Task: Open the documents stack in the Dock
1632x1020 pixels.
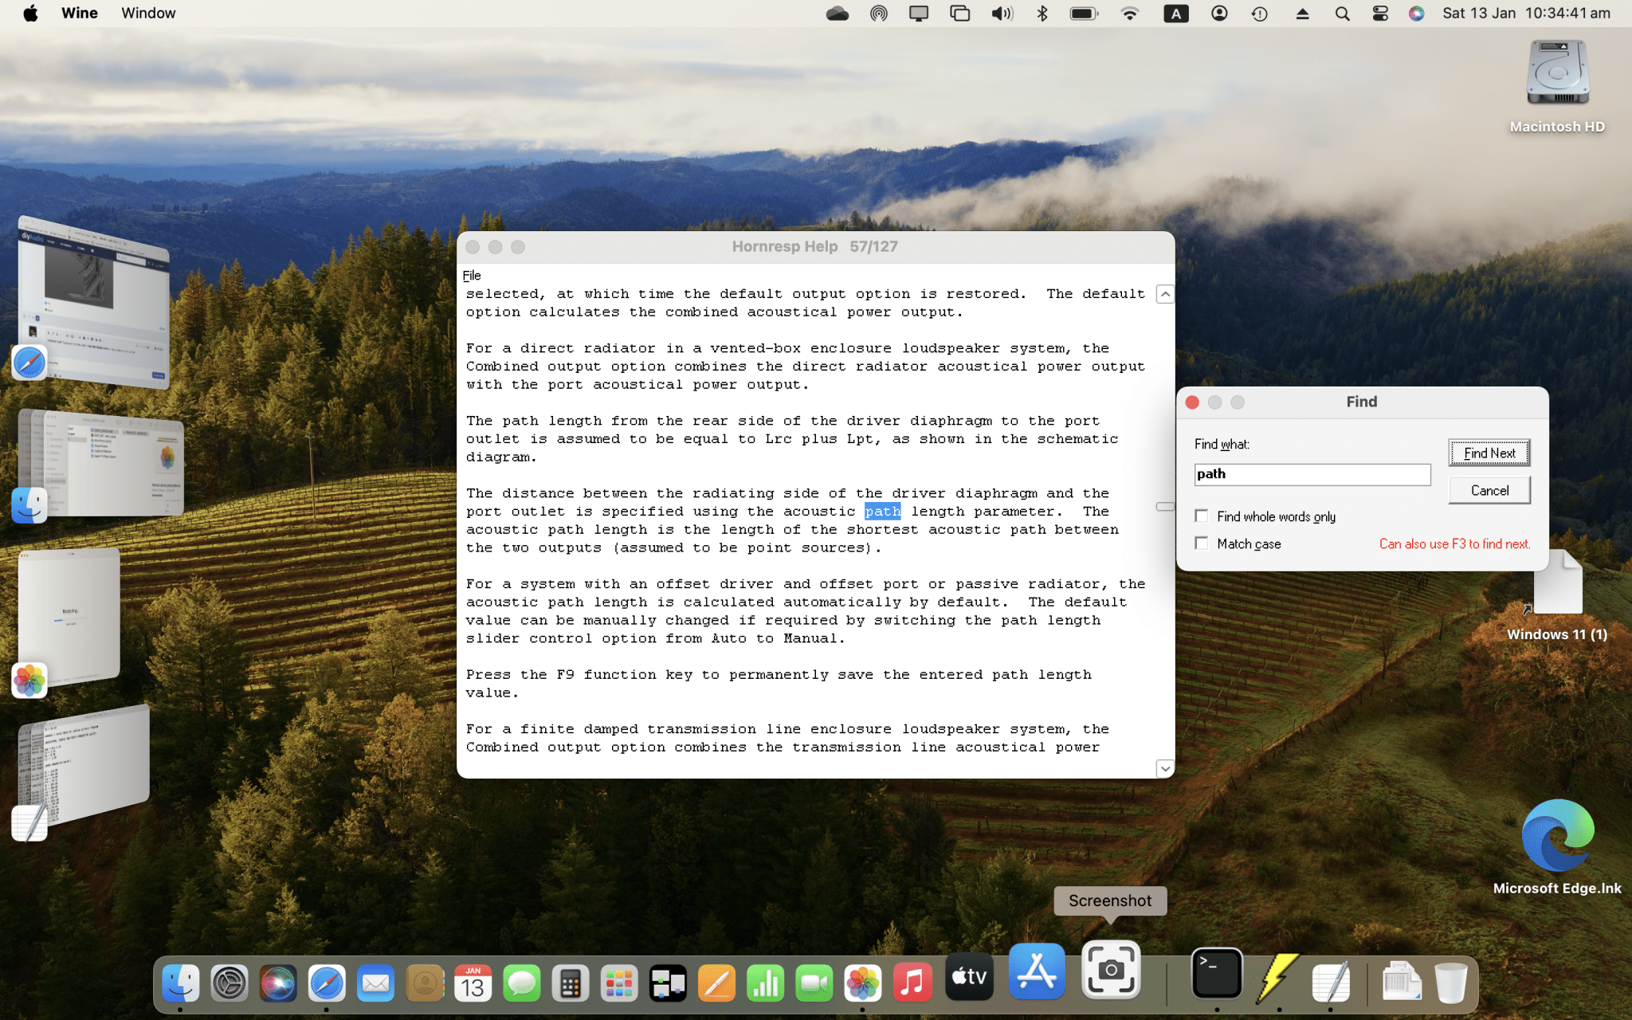Action: pyautogui.click(x=1402, y=982)
